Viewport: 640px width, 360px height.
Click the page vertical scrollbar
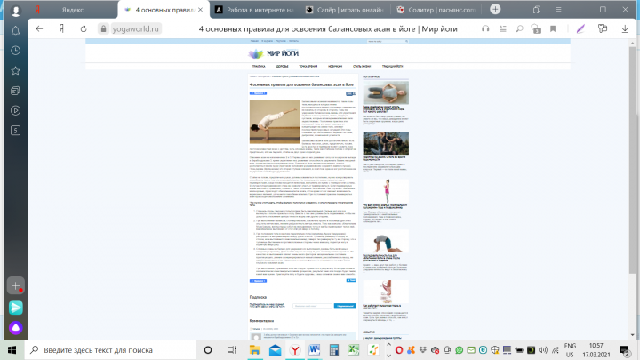click(633, 159)
